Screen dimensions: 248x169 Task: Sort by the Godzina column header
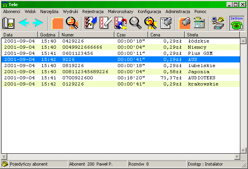48,35
